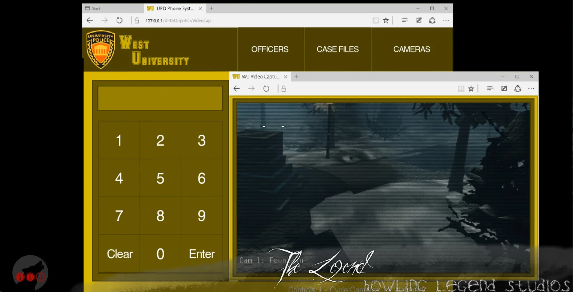Minimize the UPD Phone System window
The height and width of the screenshot is (292, 573).
pyautogui.click(x=418, y=8)
